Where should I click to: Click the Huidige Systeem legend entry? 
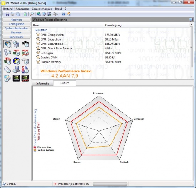pyautogui.click(x=44, y=150)
